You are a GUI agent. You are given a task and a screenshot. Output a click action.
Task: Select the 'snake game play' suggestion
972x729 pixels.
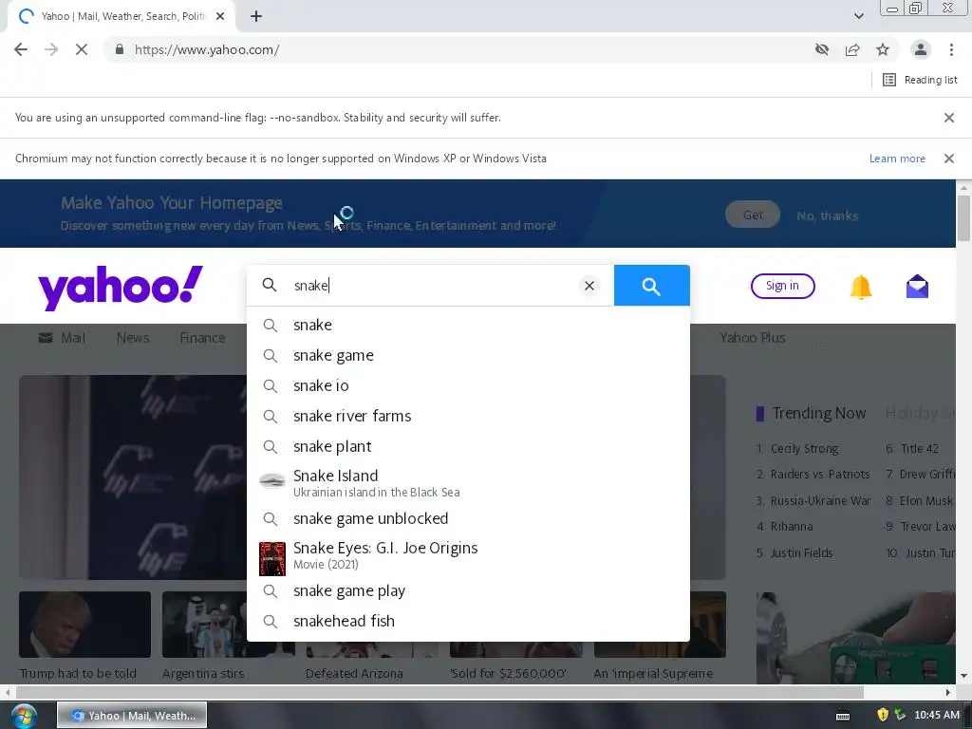click(468, 590)
